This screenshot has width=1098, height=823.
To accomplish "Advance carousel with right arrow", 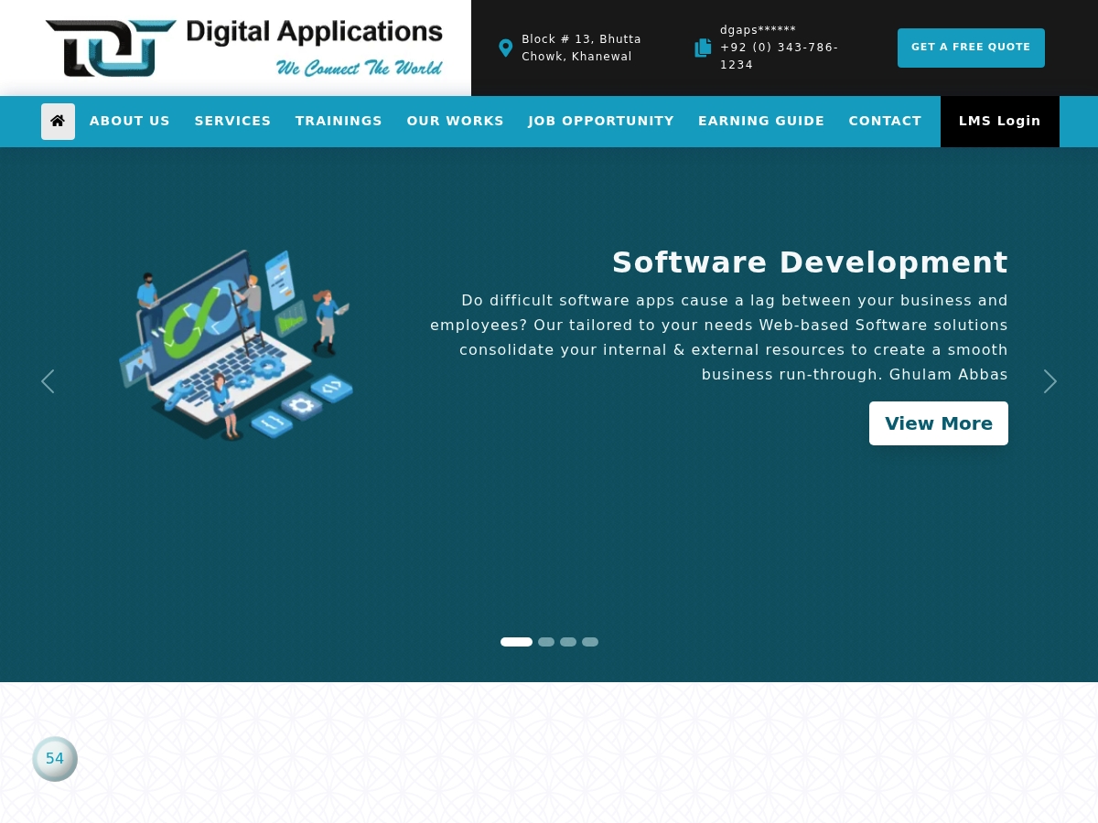I will [x=1050, y=381].
